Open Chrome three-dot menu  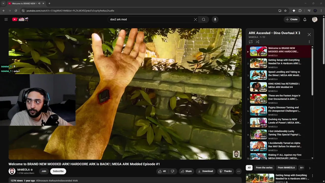point(321,11)
